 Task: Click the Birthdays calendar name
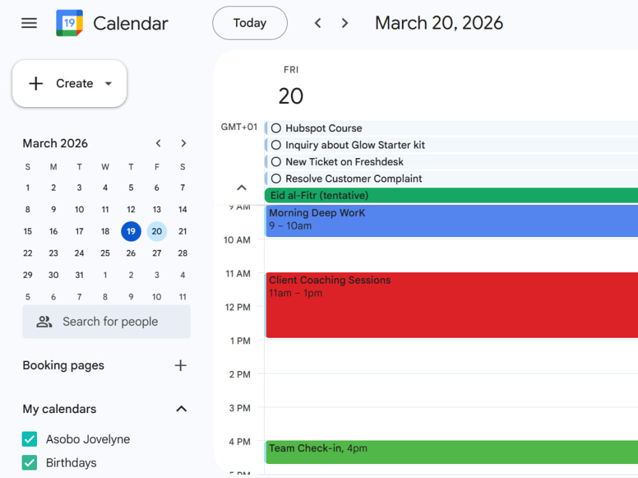pyautogui.click(x=71, y=463)
